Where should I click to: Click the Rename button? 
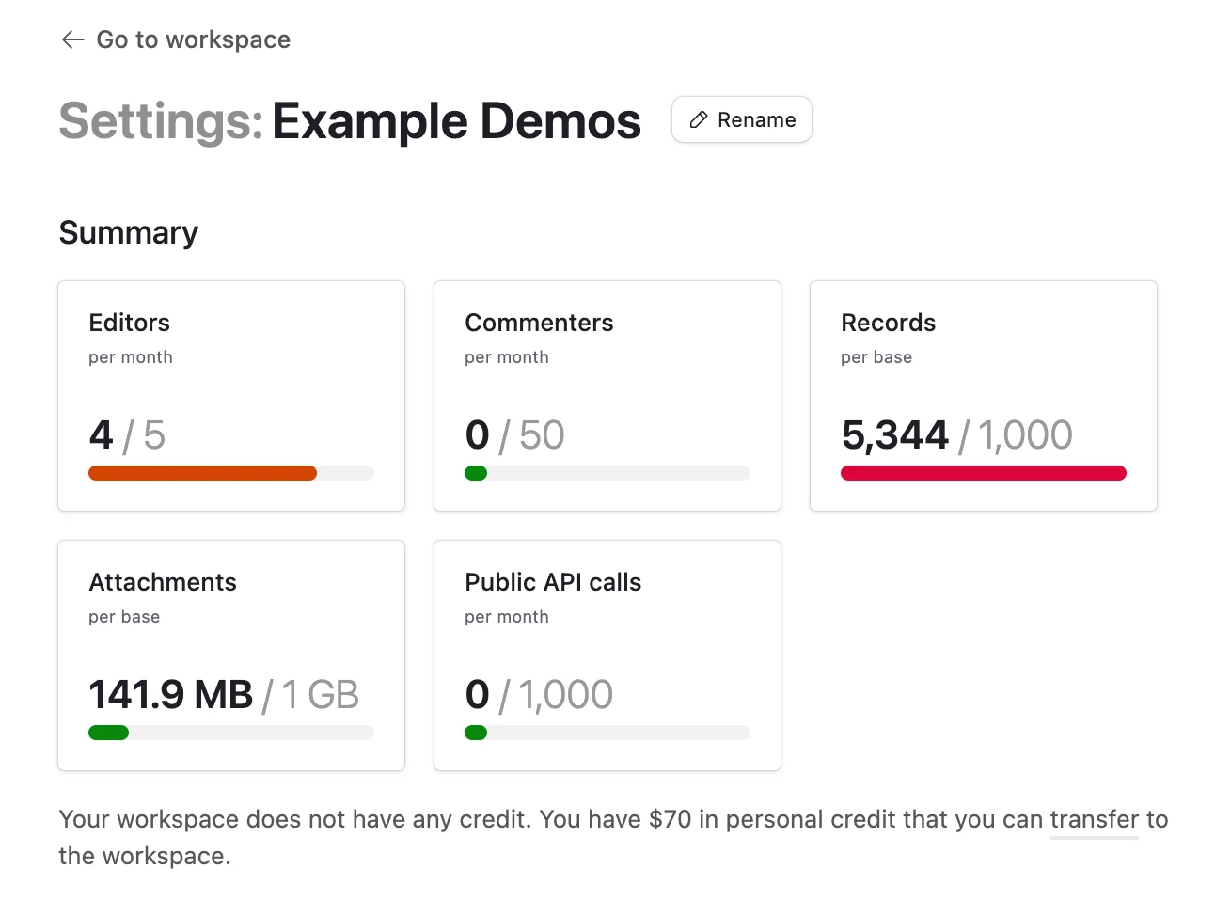tap(742, 120)
